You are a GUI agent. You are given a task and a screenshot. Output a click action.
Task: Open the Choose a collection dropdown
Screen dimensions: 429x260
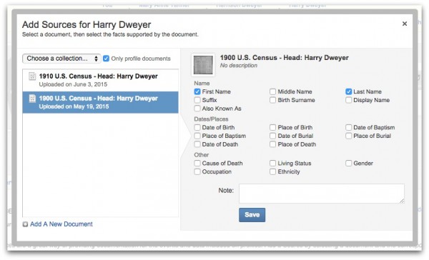61,59
